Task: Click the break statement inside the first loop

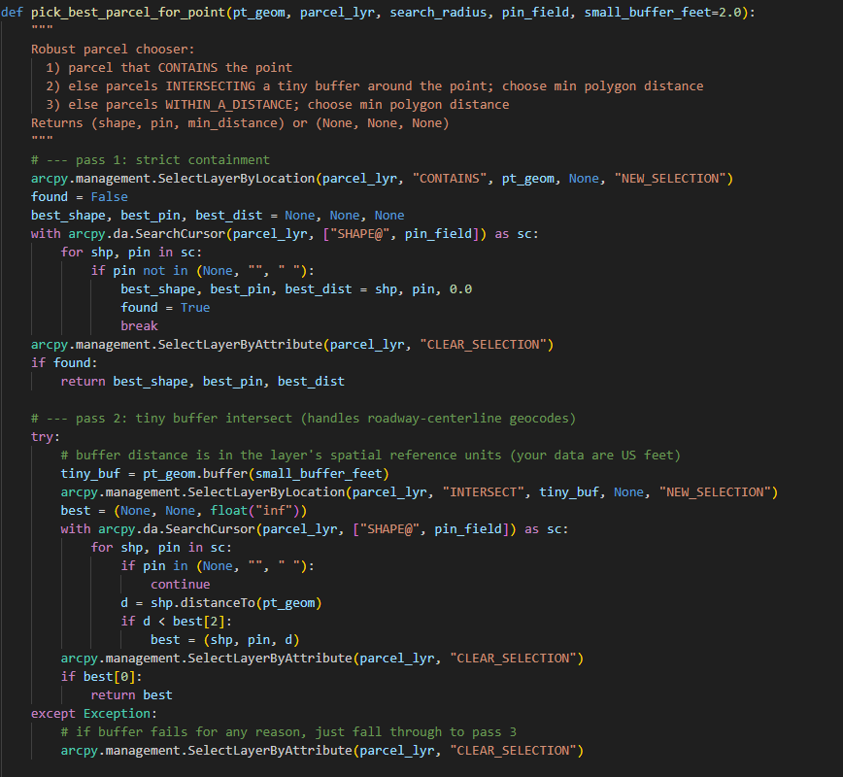Action: [x=139, y=325]
